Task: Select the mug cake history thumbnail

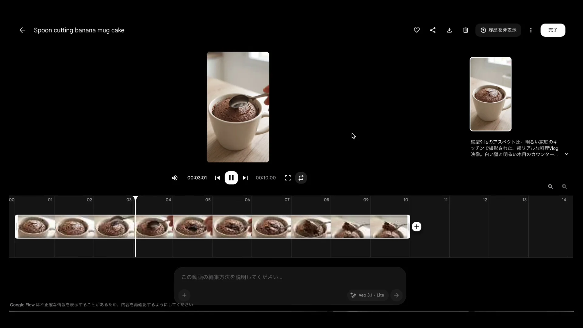Action: [490, 94]
